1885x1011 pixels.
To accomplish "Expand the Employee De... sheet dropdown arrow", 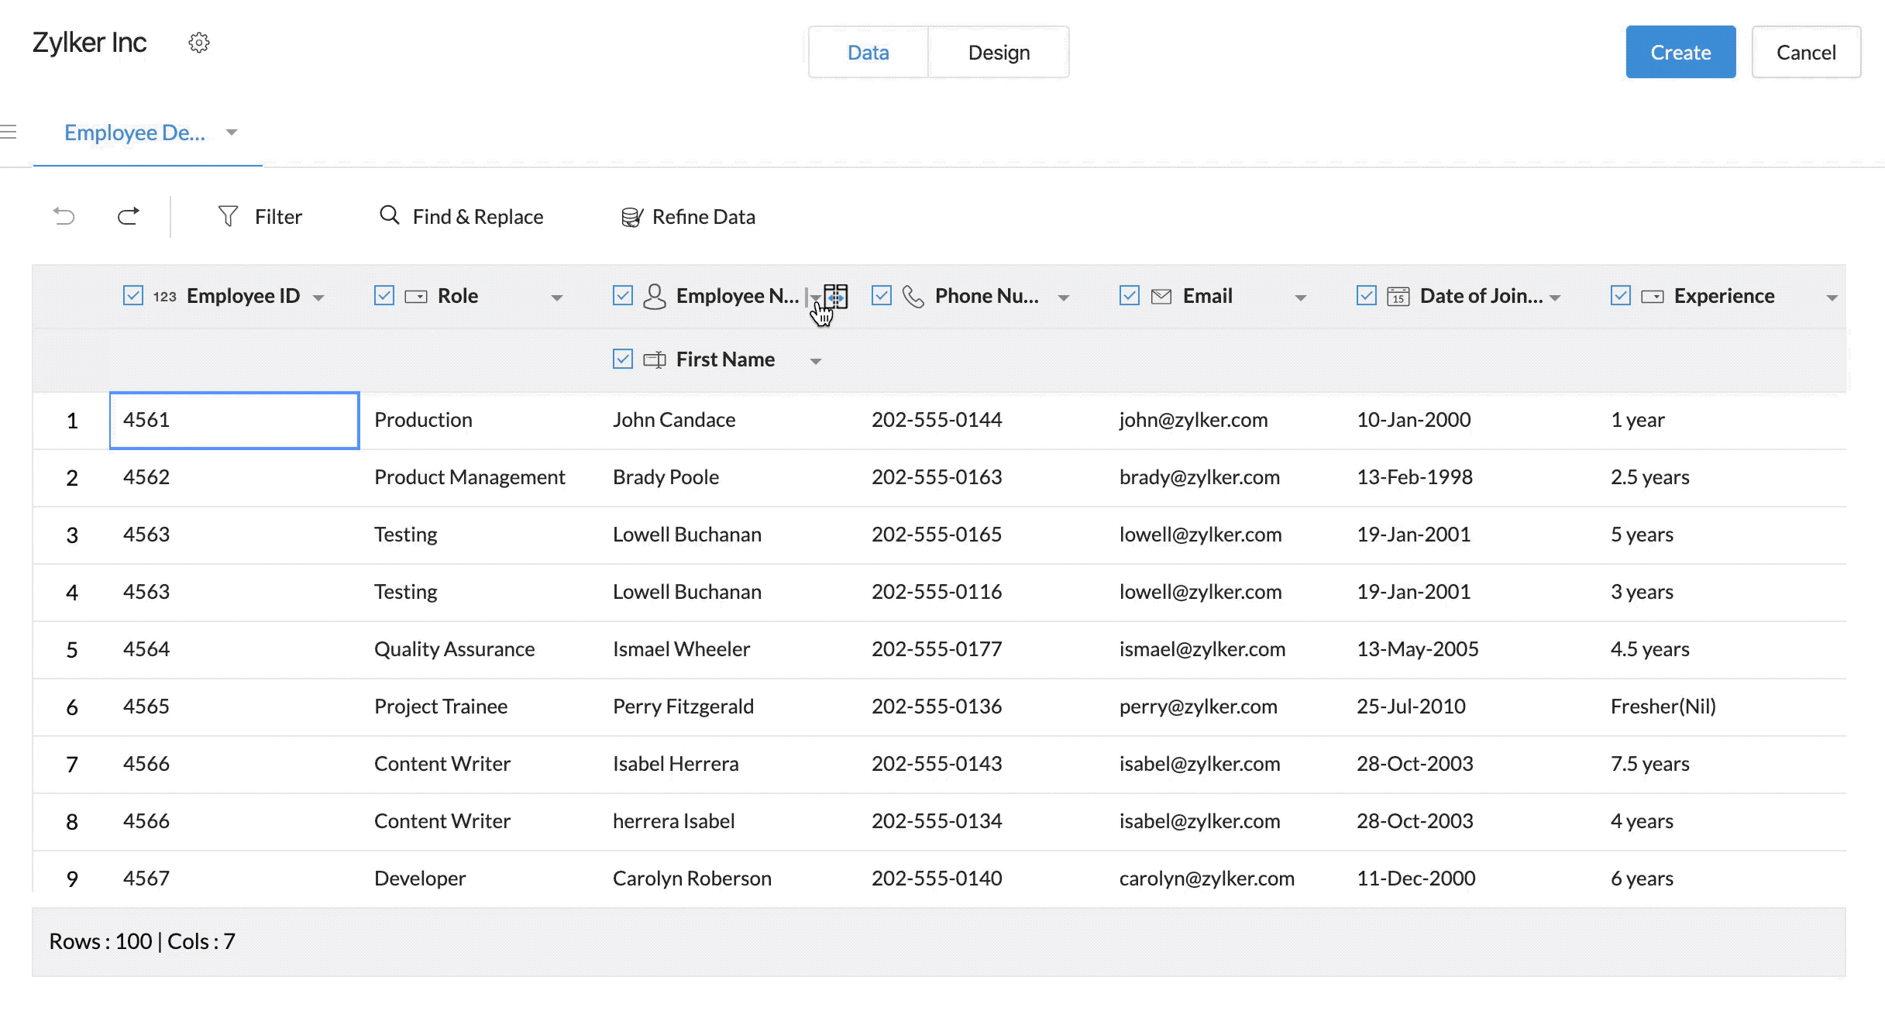I will tap(232, 132).
